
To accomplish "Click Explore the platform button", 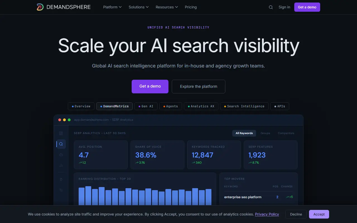I will pyautogui.click(x=199, y=86).
